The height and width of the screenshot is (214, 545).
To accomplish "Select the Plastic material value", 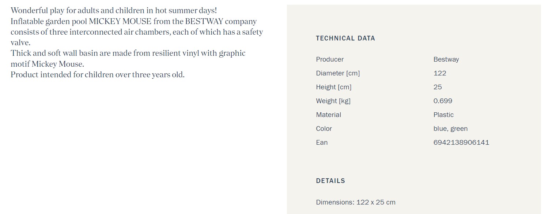I will [443, 115].
